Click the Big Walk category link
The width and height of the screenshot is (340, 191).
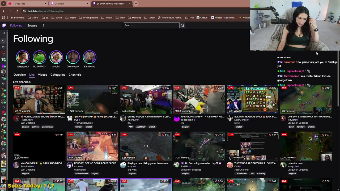coord(132,170)
